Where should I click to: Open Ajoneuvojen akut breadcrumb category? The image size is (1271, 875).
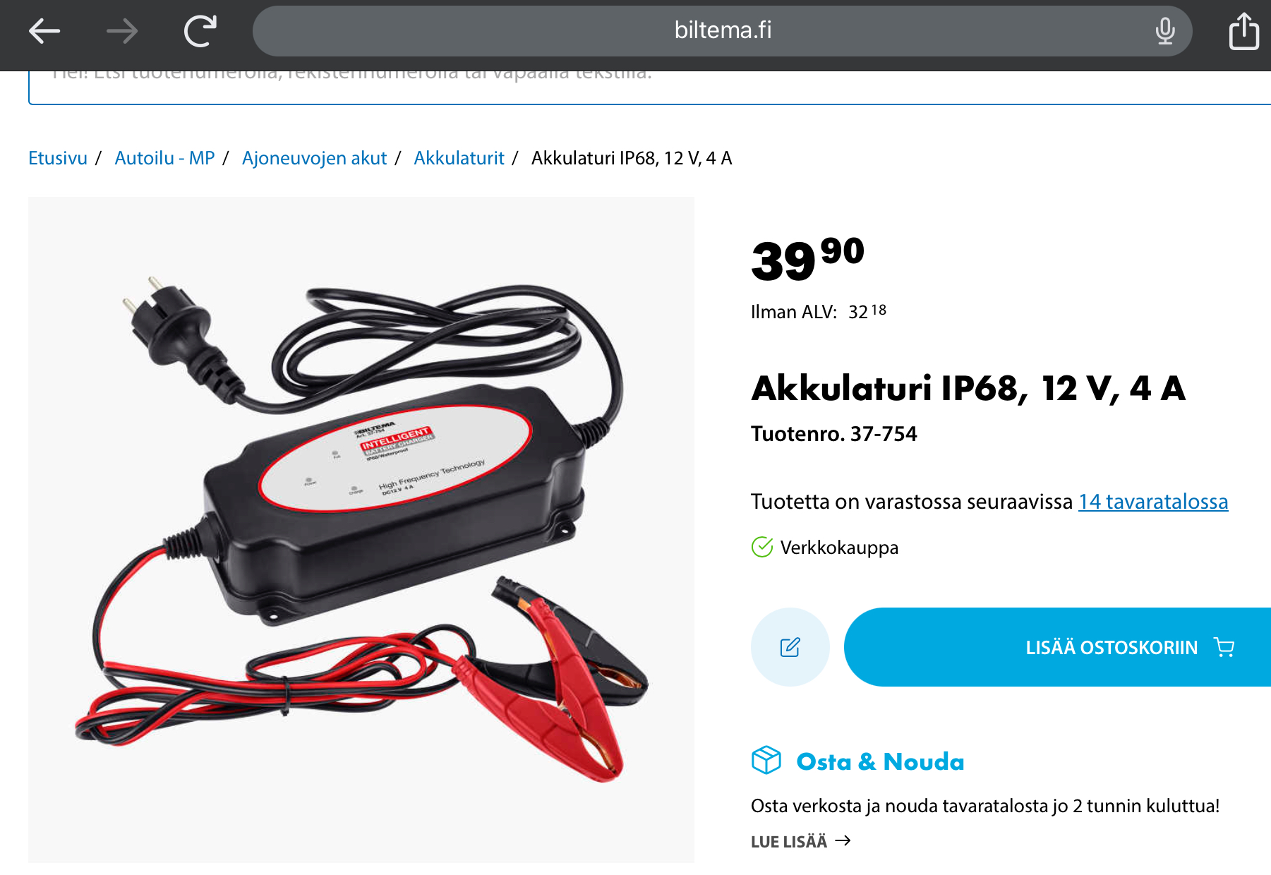pos(314,158)
